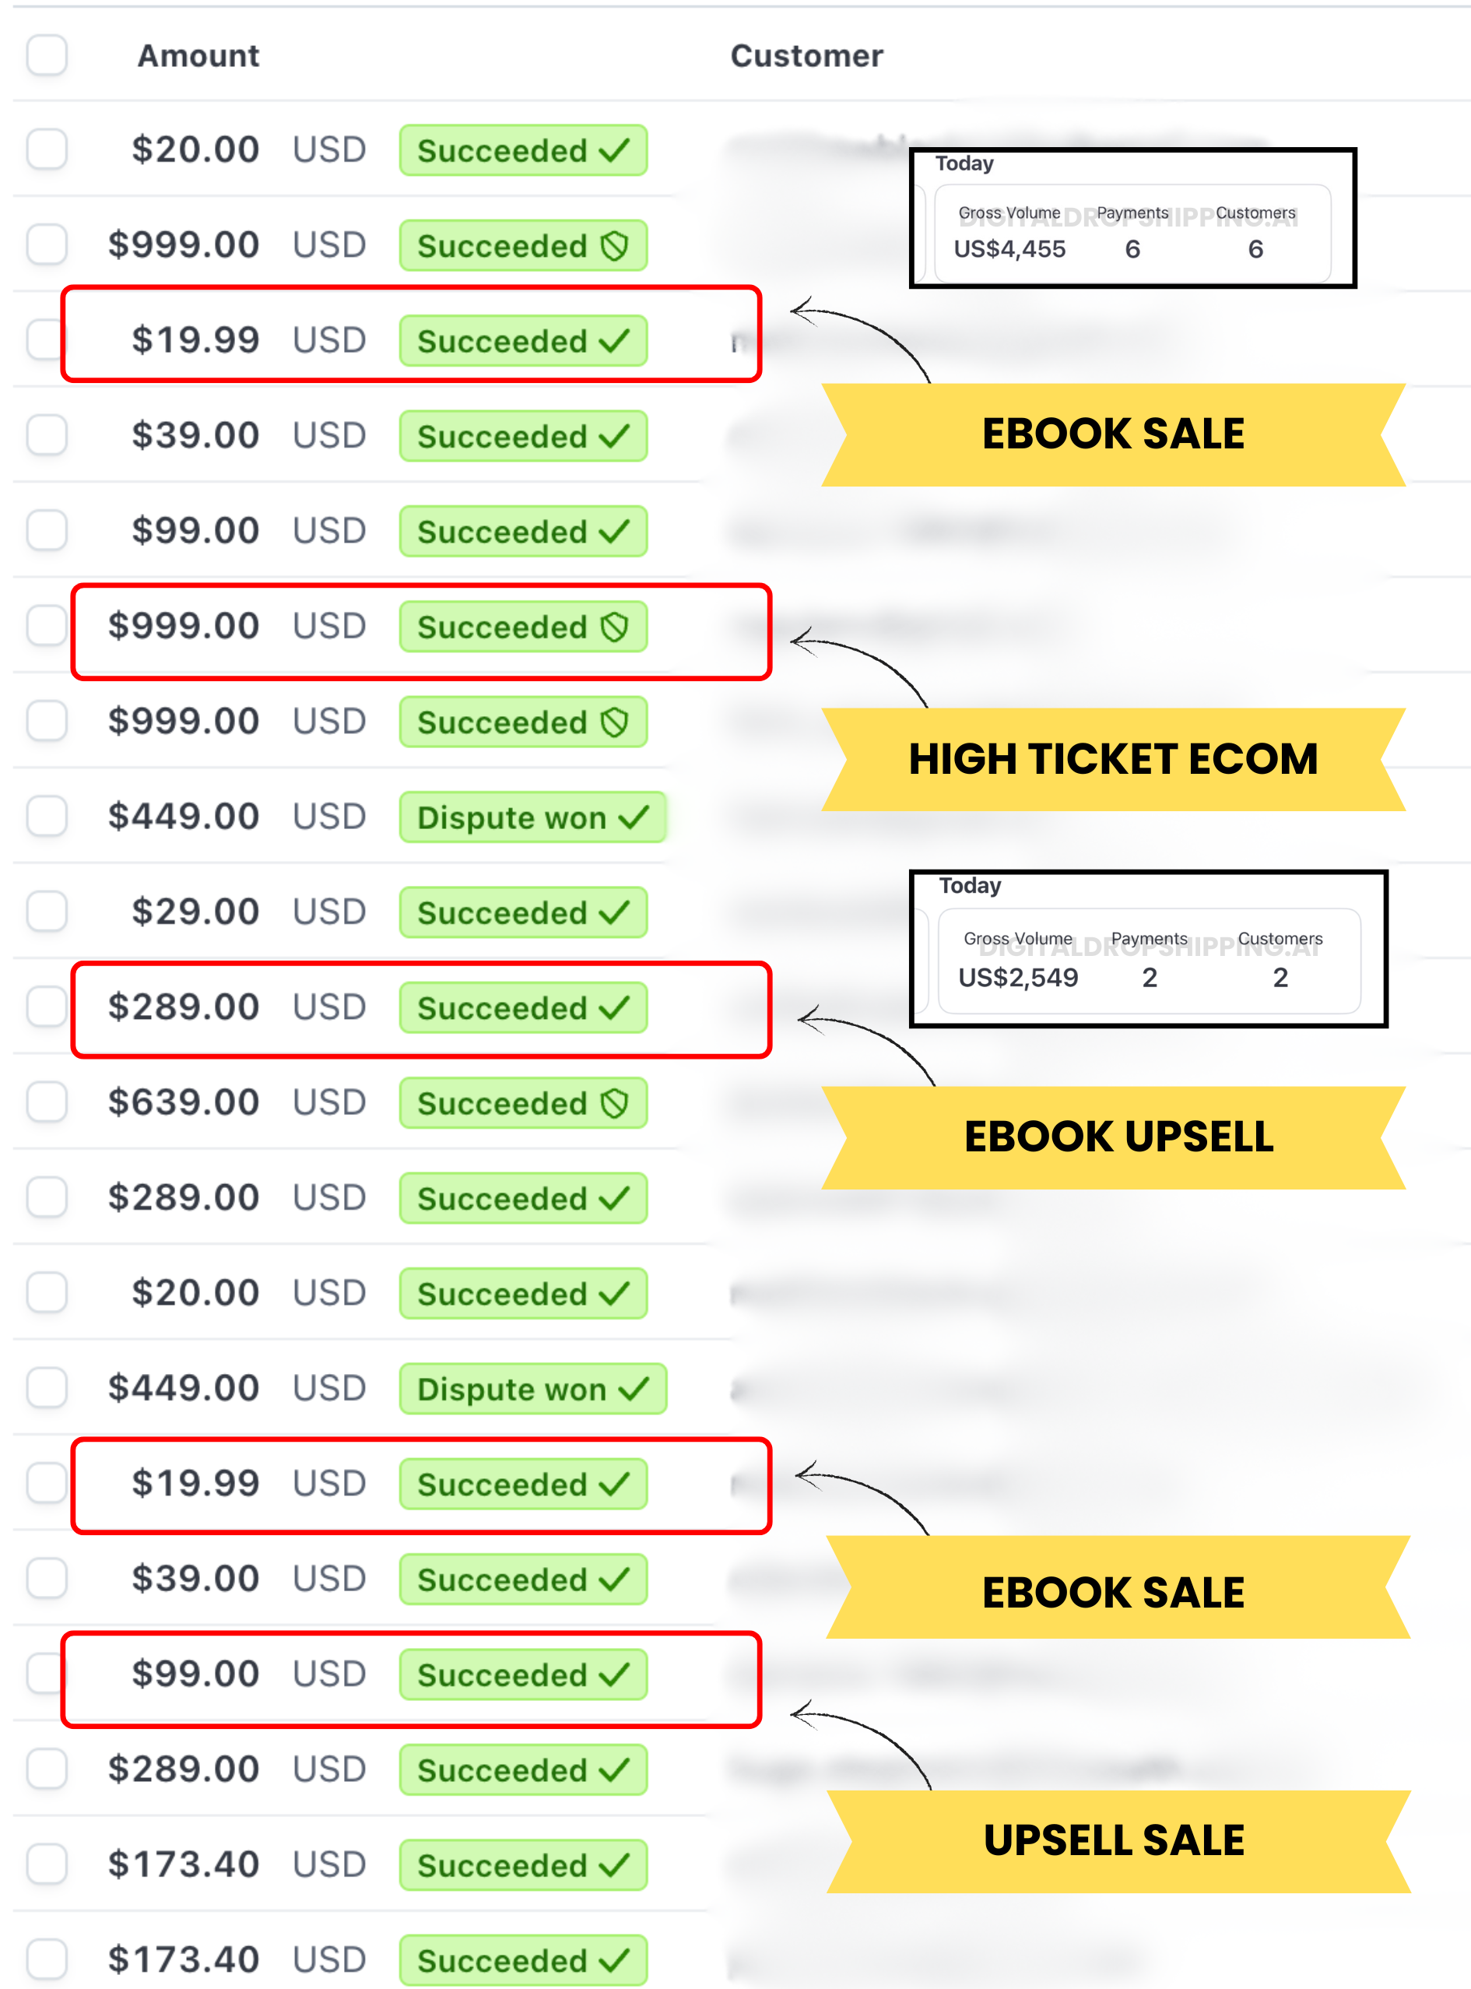Open the US$4,455 Gross Volume card
This screenshot has height=1989, width=1471.
click(1132, 234)
